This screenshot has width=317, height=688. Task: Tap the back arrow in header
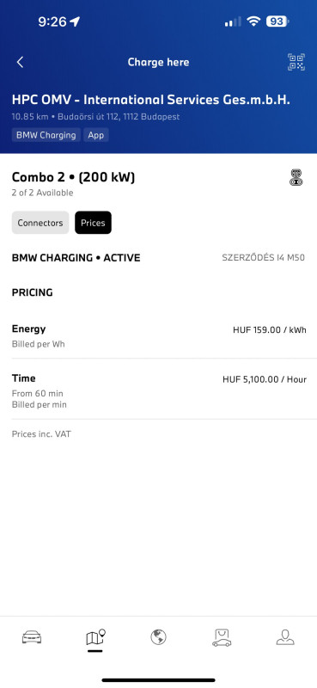[20, 62]
